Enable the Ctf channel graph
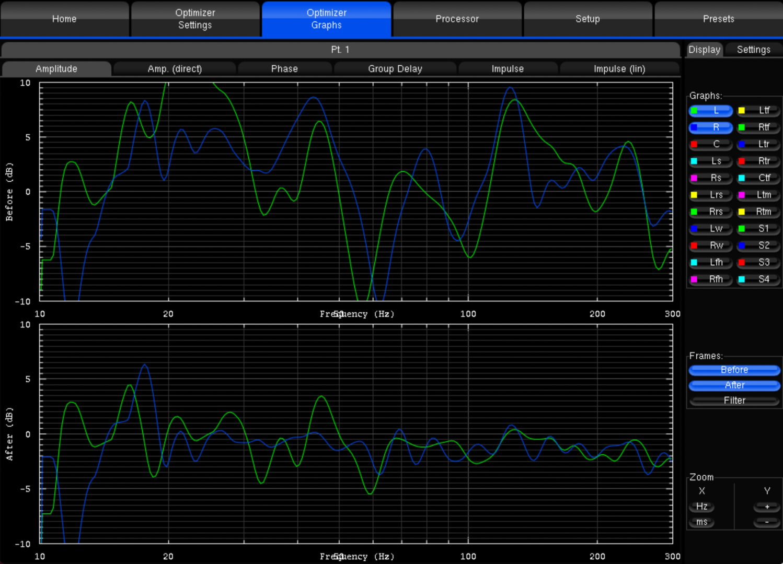This screenshot has width=783, height=564. [758, 178]
